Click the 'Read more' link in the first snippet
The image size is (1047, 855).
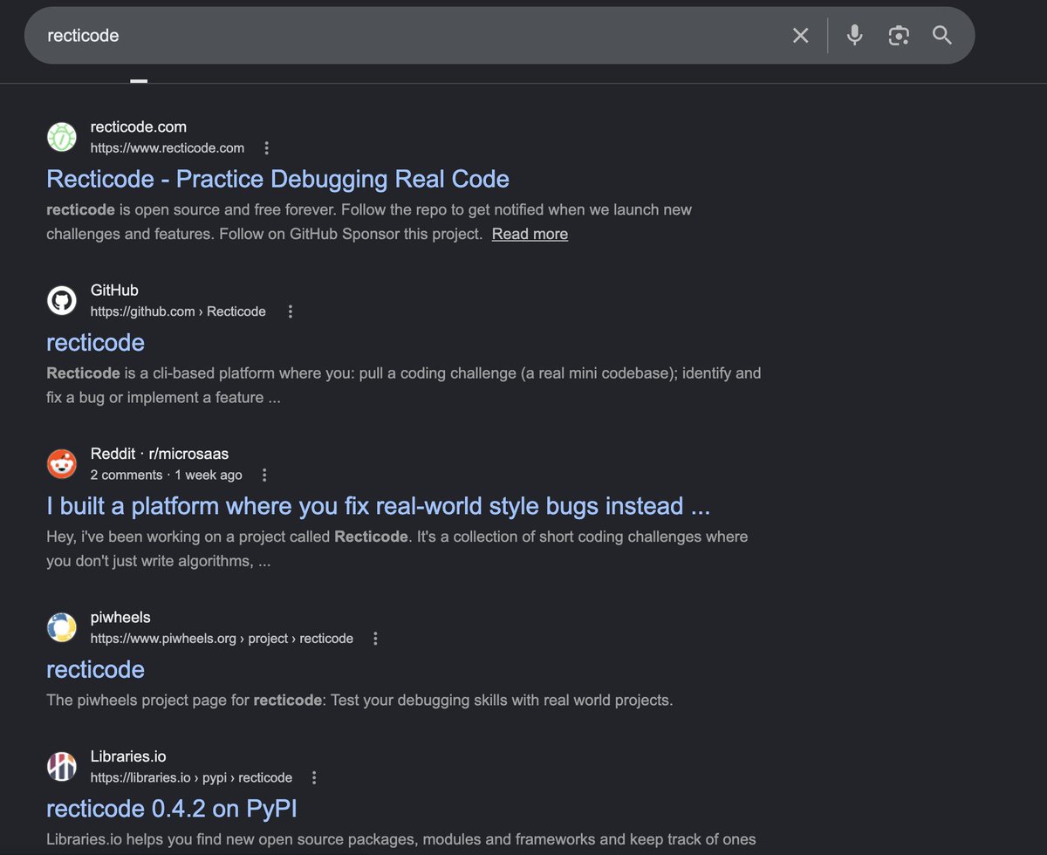pos(530,234)
